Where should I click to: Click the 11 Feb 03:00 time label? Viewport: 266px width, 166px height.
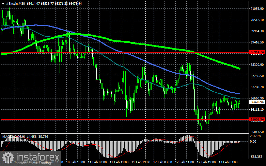[97, 162]
